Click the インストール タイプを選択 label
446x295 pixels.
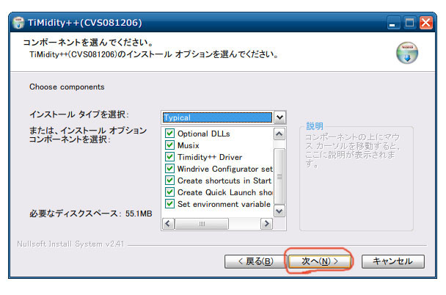pyautogui.click(x=79, y=114)
